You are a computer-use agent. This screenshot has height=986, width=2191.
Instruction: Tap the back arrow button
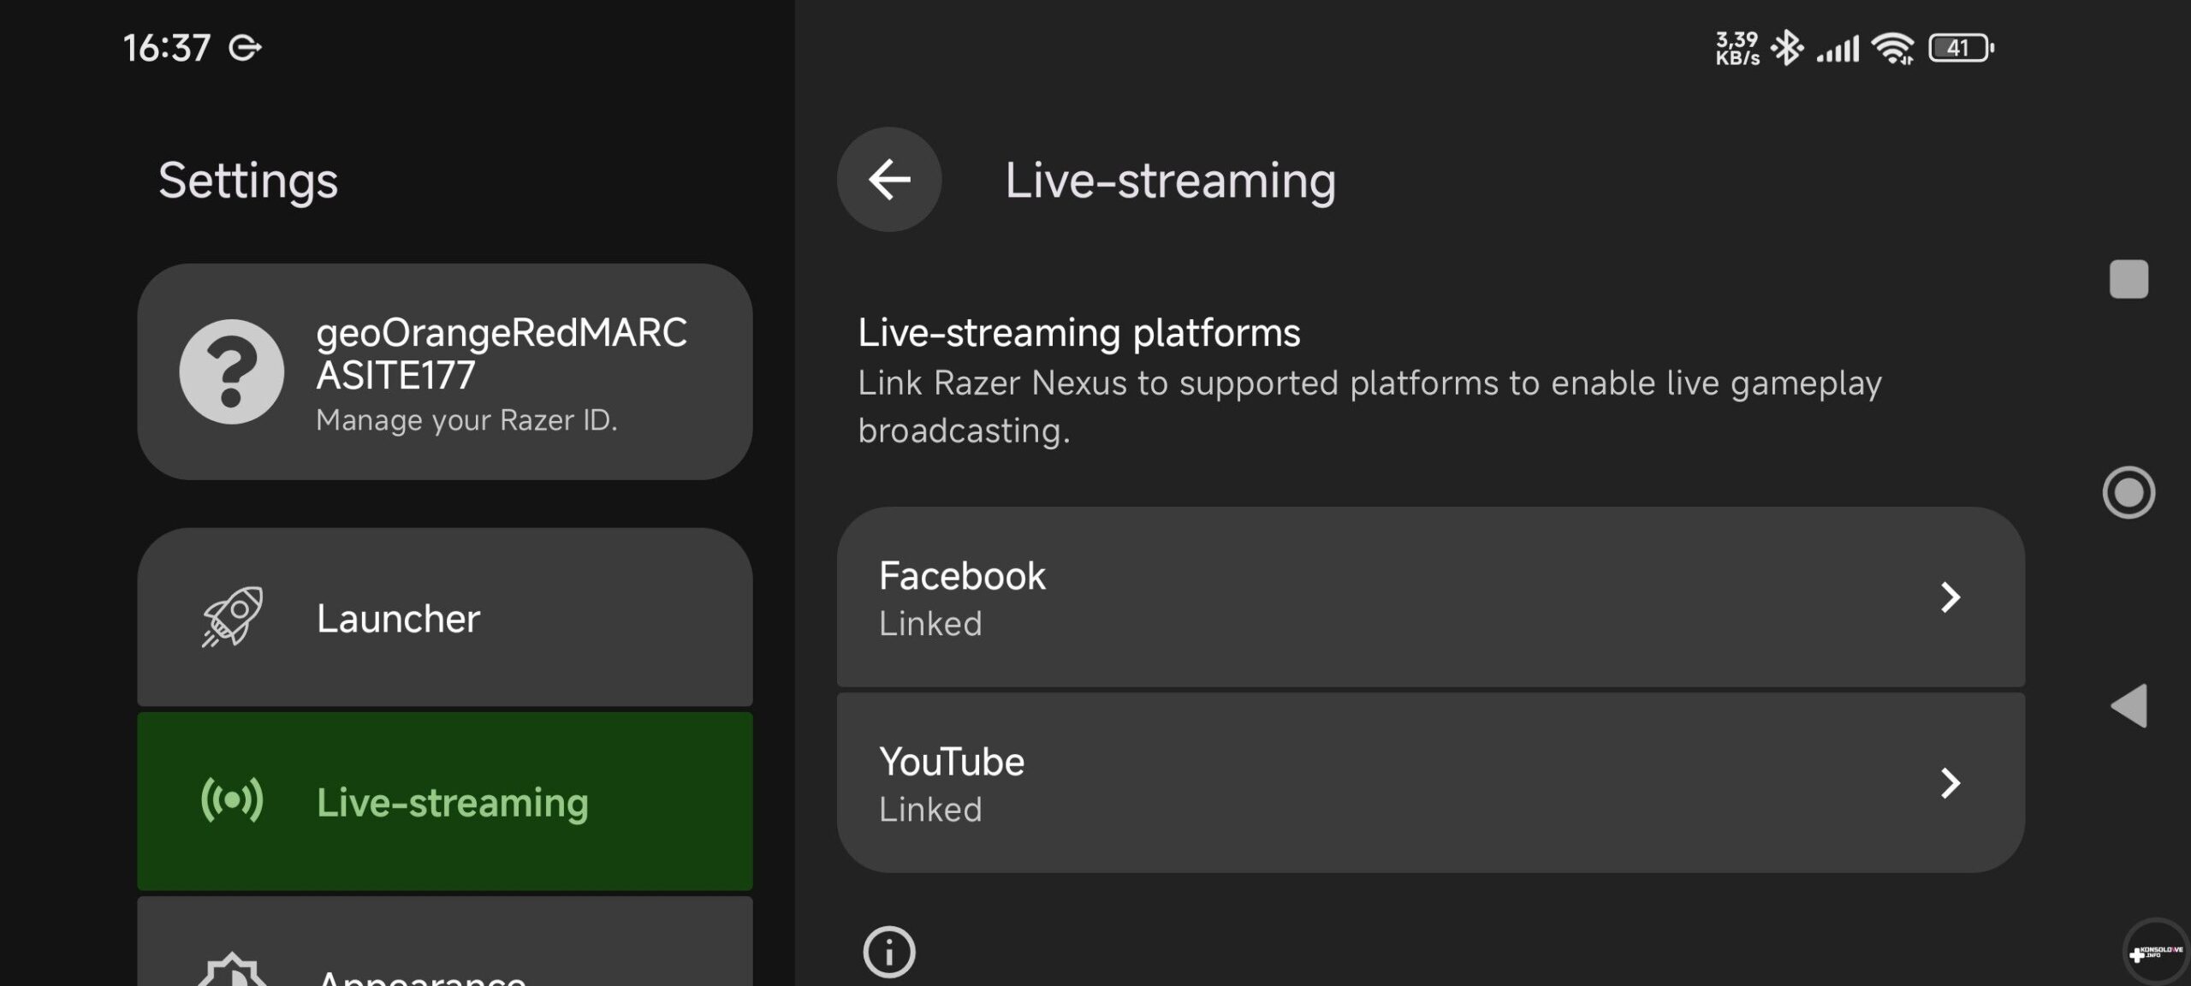[888, 180]
